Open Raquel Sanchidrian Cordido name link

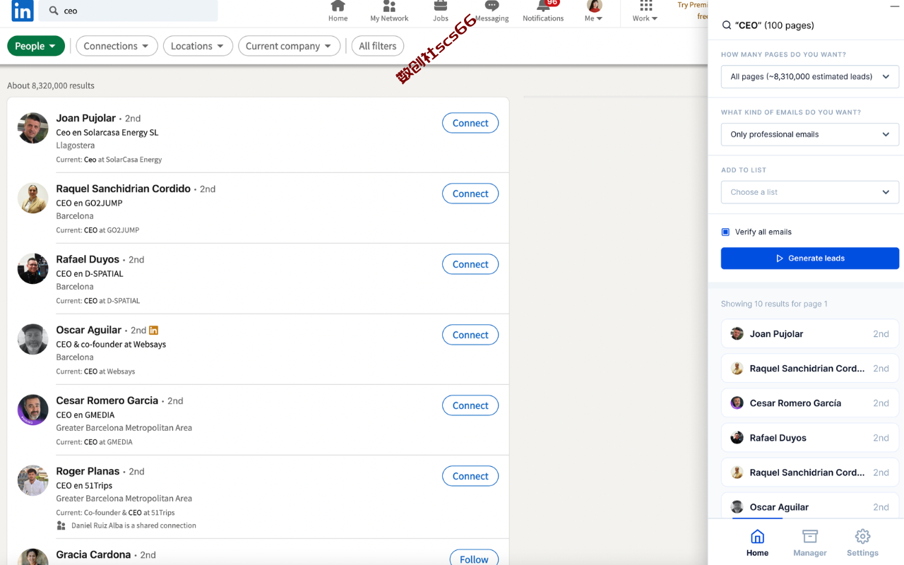point(124,189)
